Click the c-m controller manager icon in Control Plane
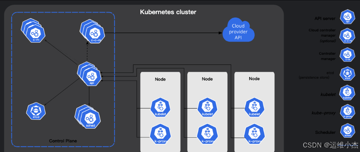The height and width of the screenshot is (152, 360). (33, 31)
